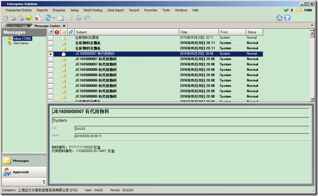Mark as read with the open-envelope toolbar icon
The height and width of the screenshot is (196, 318).
pos(61,18)
